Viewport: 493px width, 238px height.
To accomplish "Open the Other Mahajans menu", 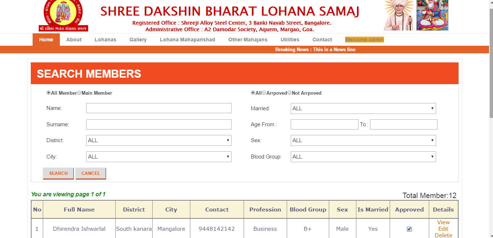I will click(x=248, y=40).
